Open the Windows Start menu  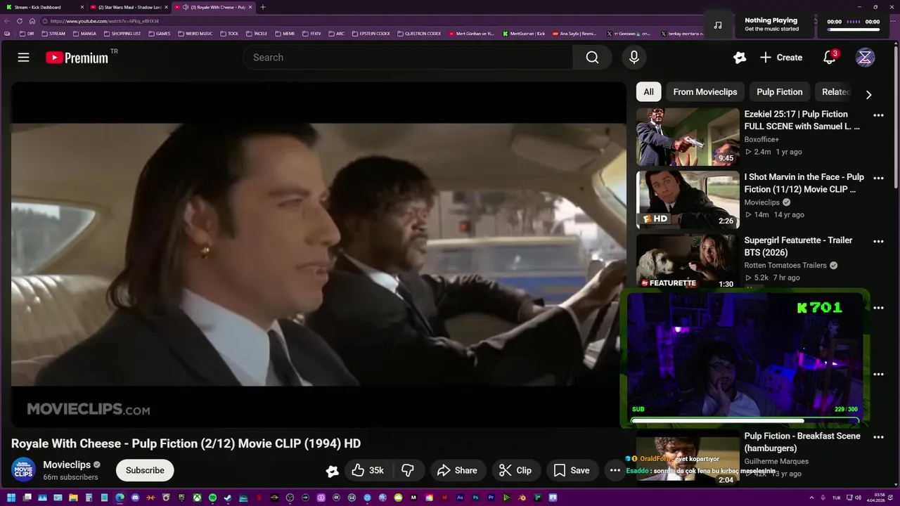coord(11,498)
